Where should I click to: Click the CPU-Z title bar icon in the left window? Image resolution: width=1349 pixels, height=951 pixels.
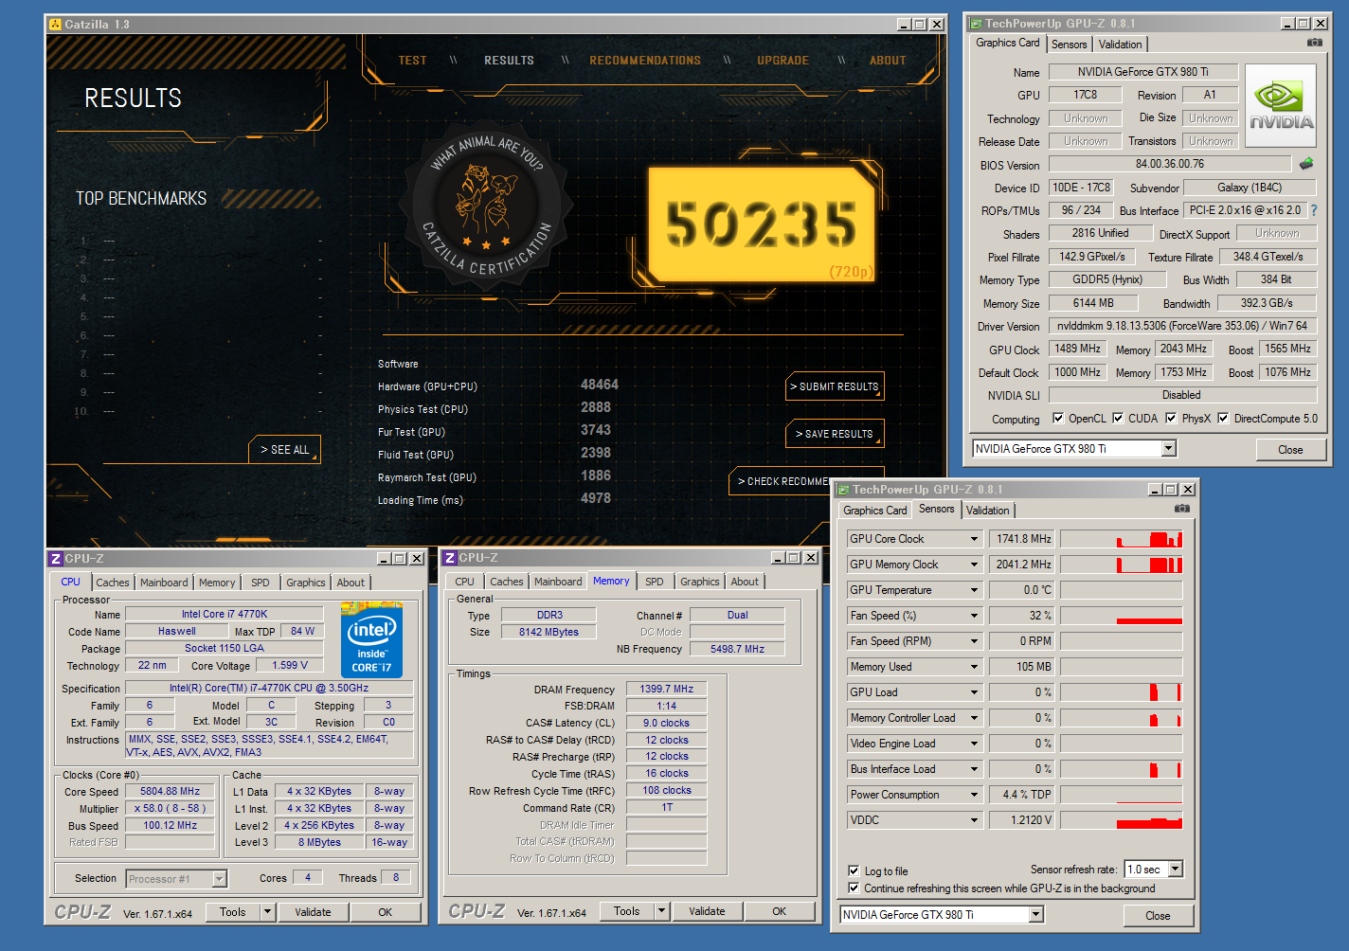pos(56,559)
